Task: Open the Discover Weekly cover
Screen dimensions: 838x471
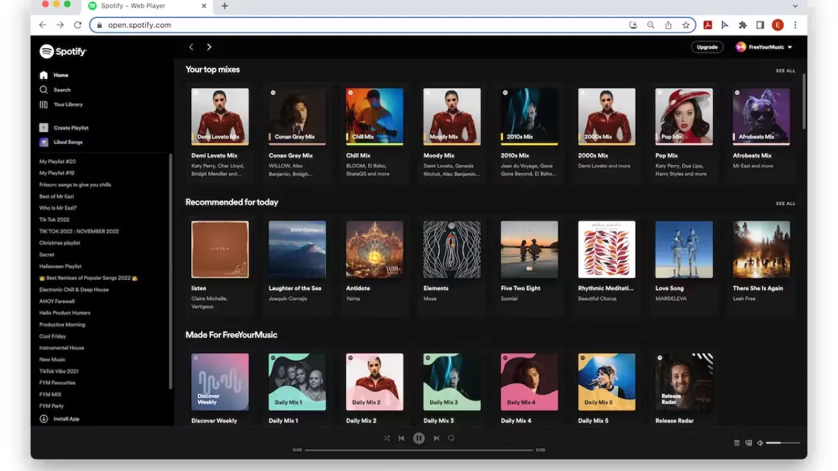Action: (220, 382)
